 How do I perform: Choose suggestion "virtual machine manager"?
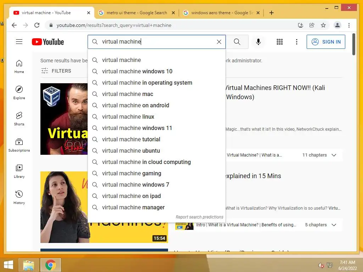(x=156, y=207)
